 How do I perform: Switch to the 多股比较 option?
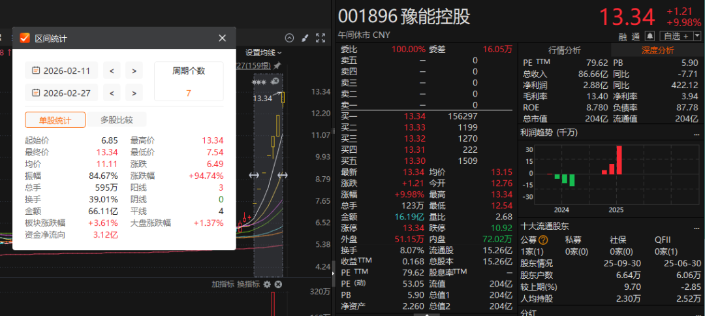pos(116,120)
